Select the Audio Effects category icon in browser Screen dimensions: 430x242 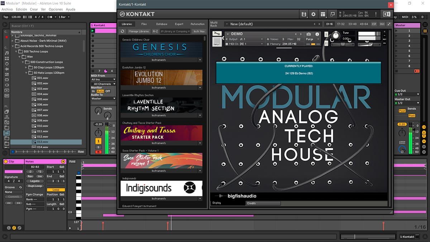[7, 69]
